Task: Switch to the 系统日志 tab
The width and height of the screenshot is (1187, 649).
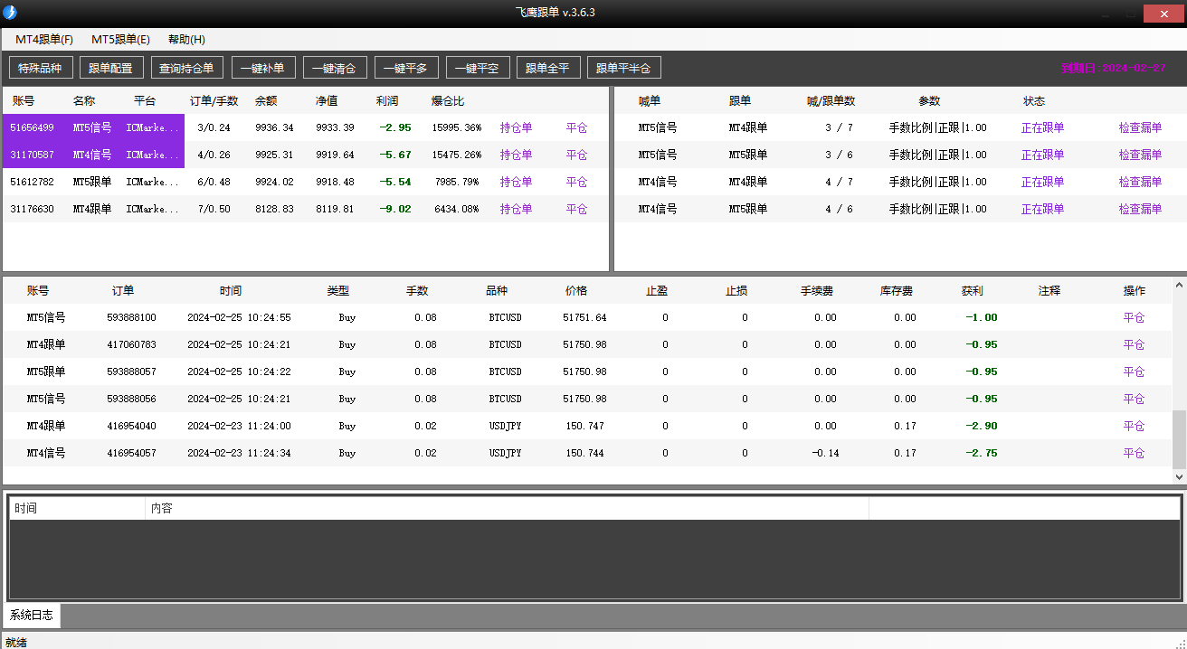Action: click(x=32, y=615)
